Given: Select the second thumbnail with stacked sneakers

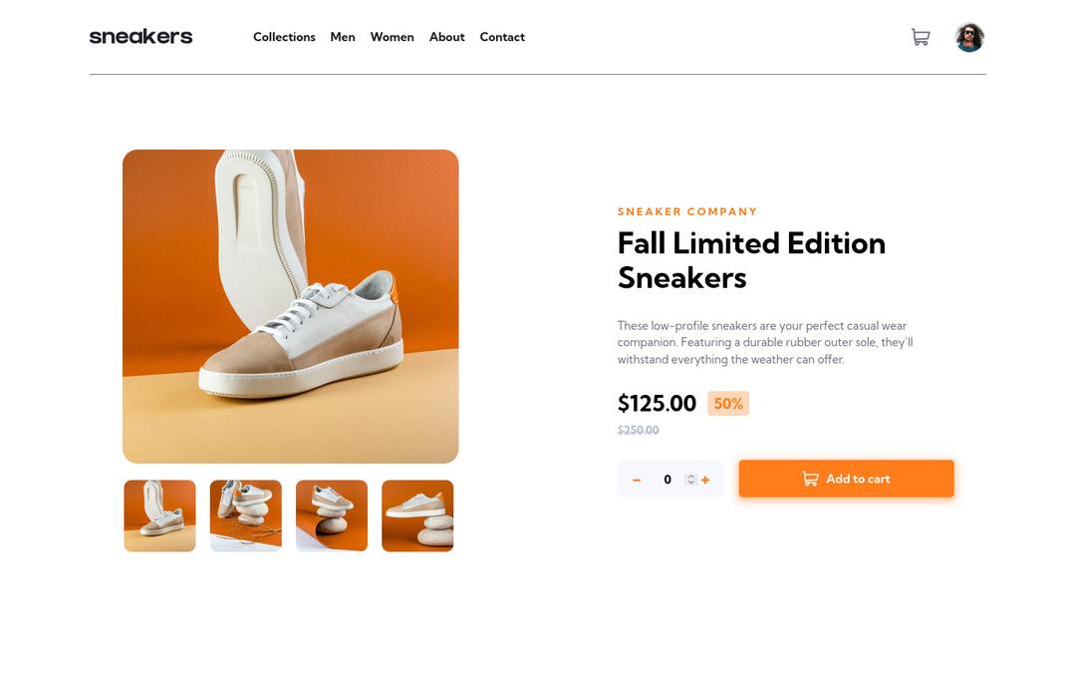Looking at the screenshot, I should click(245, 515).
